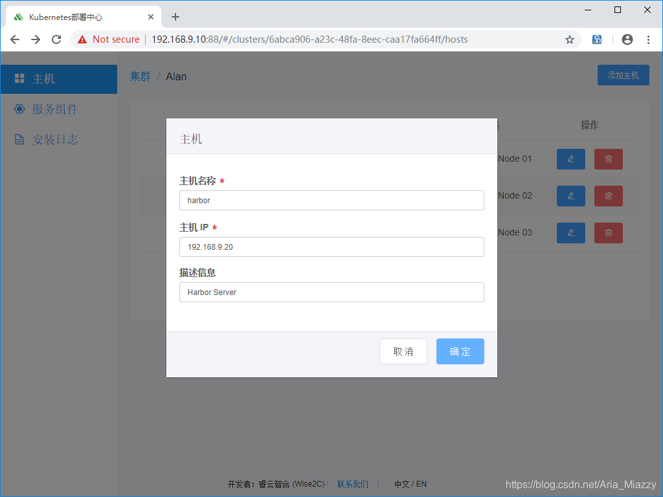
Task: Close the Kubernetes部署中心 tab
Action: pyautogui.click(x=150, y=17)
